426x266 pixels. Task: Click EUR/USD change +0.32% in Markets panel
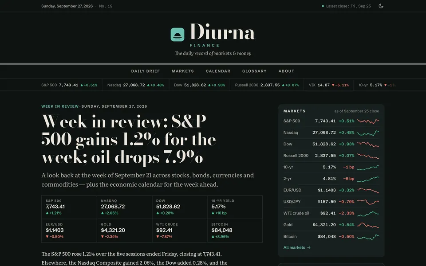click(x=347, y=190)
